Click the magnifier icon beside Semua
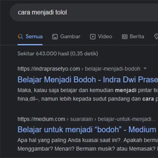The height and width of the screenshot is (158, 158). pos(21,37)
